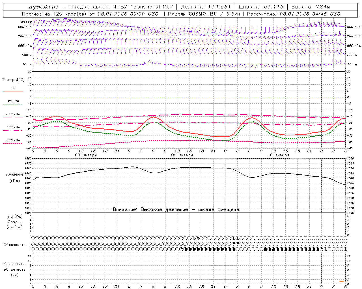The image size is (362, 289).
Task: Click the "Высота: 724м" header value
Action: [x=311, y=7]
